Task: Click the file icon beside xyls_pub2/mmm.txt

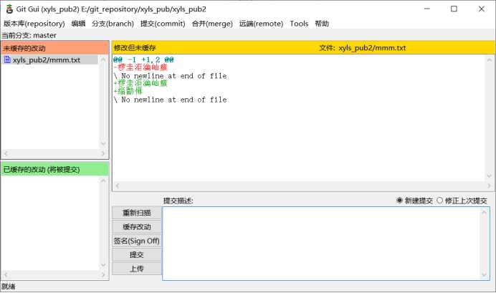Action: coord(7,59)
